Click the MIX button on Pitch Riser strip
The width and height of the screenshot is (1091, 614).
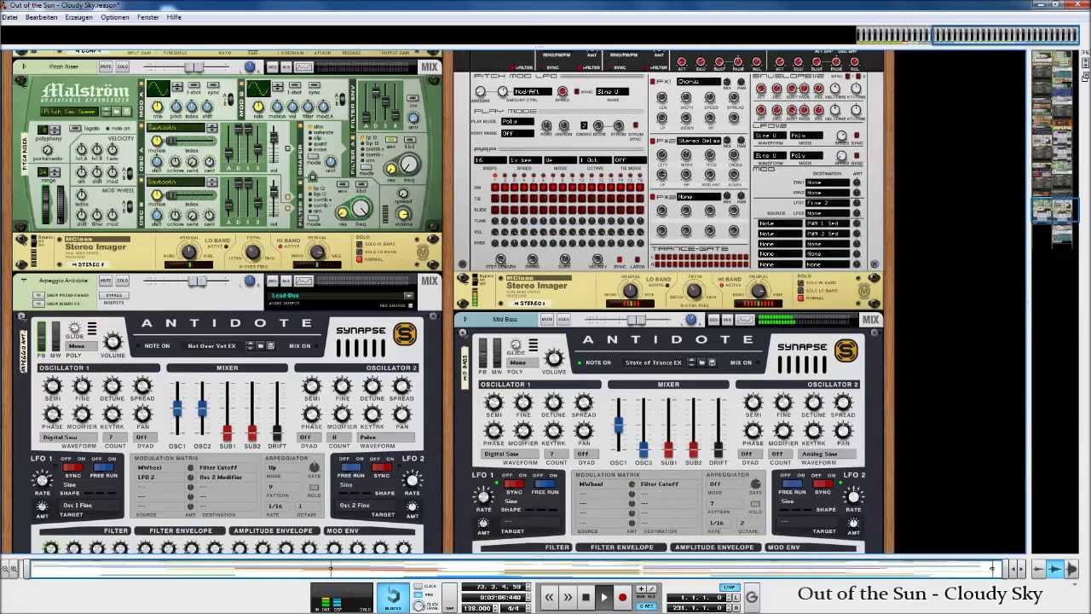click(x=429, y=67)
